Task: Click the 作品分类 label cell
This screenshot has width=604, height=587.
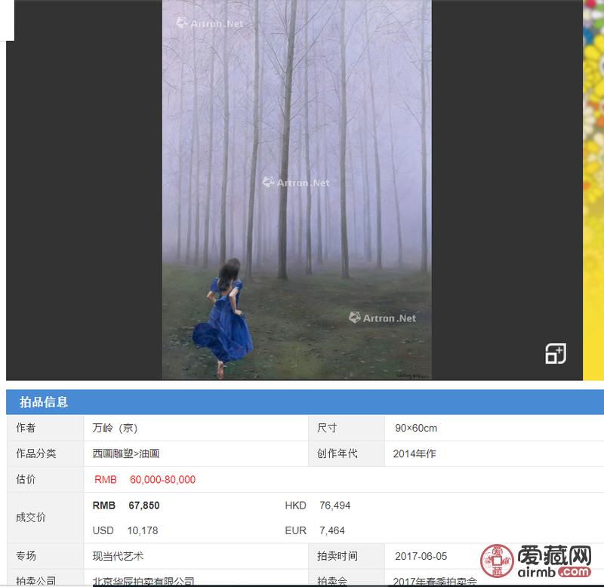Action: 45,453
